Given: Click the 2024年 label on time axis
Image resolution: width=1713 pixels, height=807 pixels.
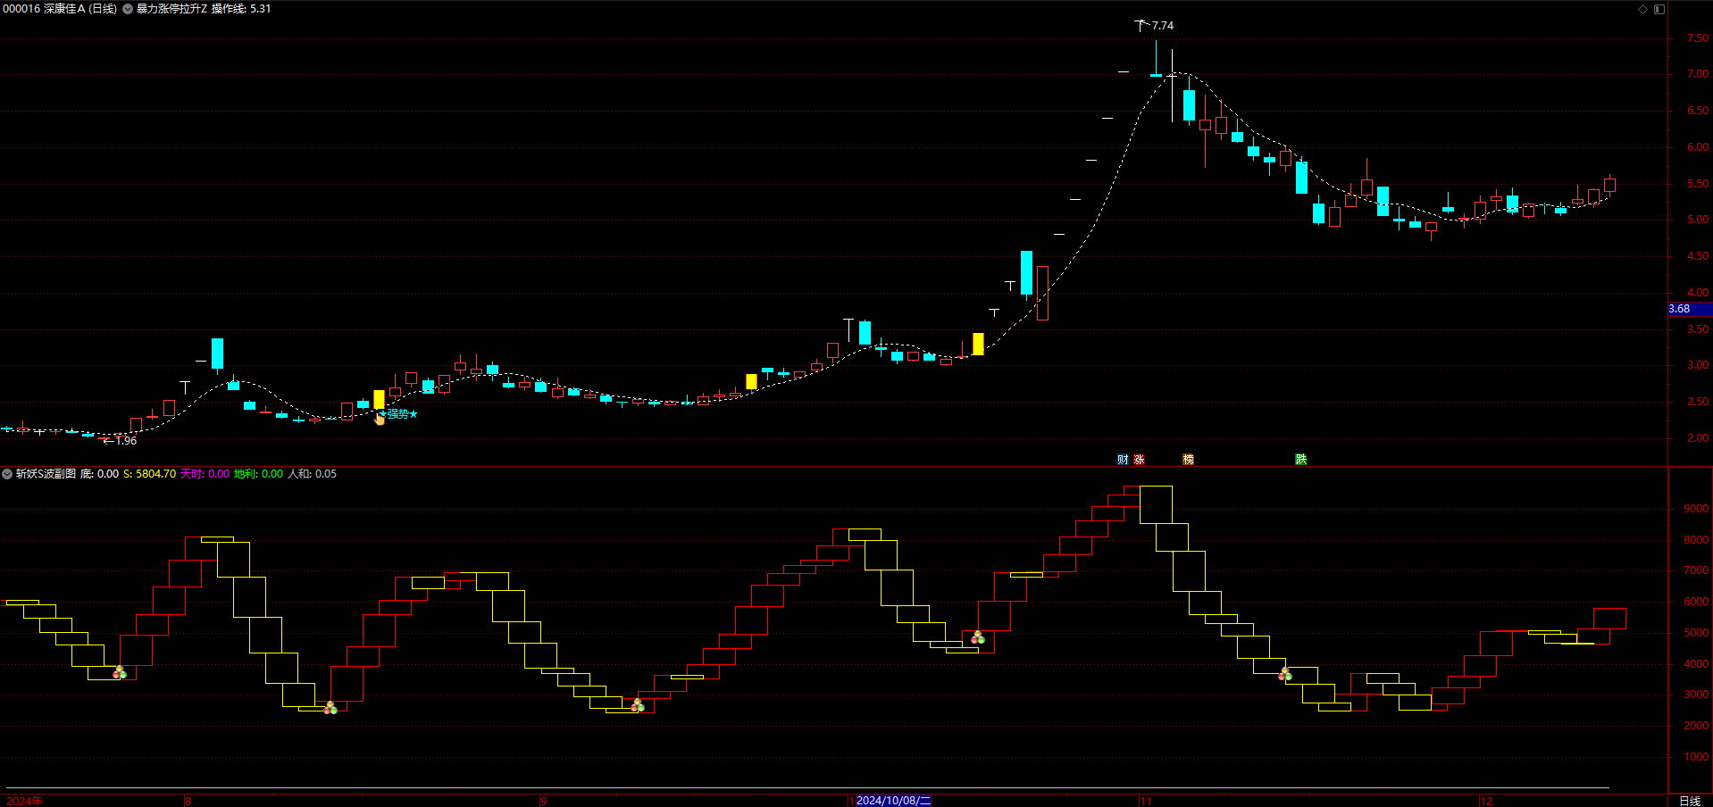Looking at the screenshot, I should (x=24, y=801).
